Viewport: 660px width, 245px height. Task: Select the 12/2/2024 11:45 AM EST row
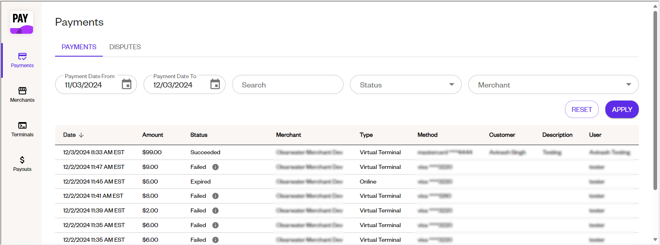point(347,182)
